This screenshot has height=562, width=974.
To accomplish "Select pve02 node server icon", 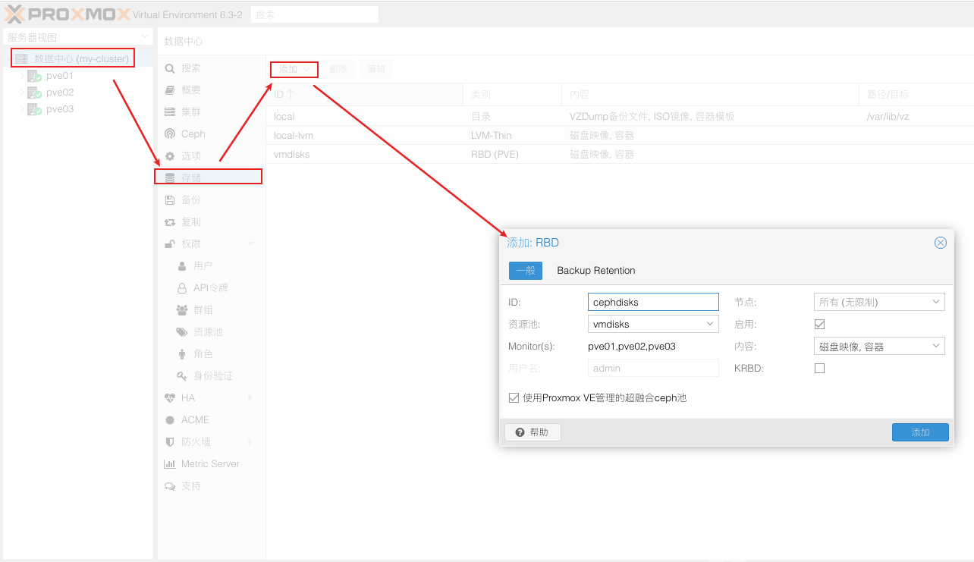I will pyautogui.click(x=34, y=93).
